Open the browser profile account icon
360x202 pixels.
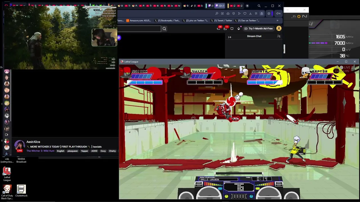tap(262, 13)
